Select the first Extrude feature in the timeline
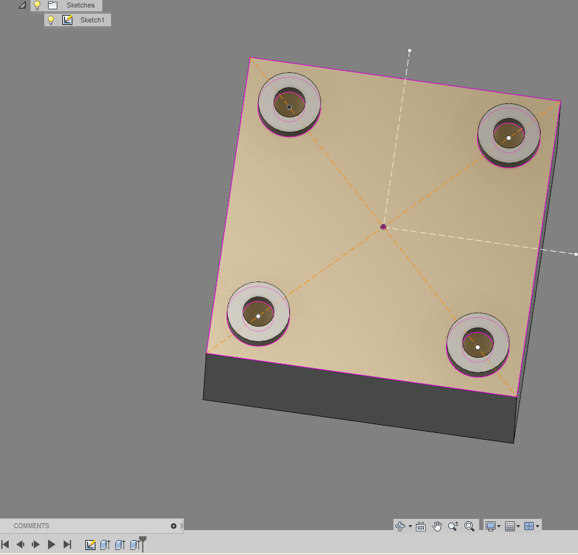Image resolution: width=578 pixels, height=555 pixels. click(106, 544)
